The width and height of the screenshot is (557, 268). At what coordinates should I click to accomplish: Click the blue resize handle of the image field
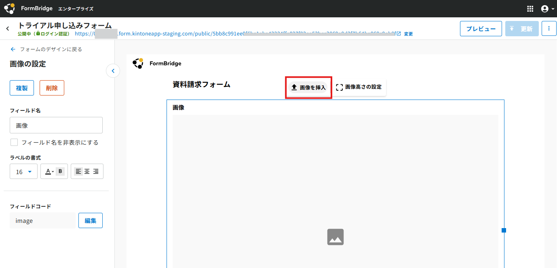(504, 231)
